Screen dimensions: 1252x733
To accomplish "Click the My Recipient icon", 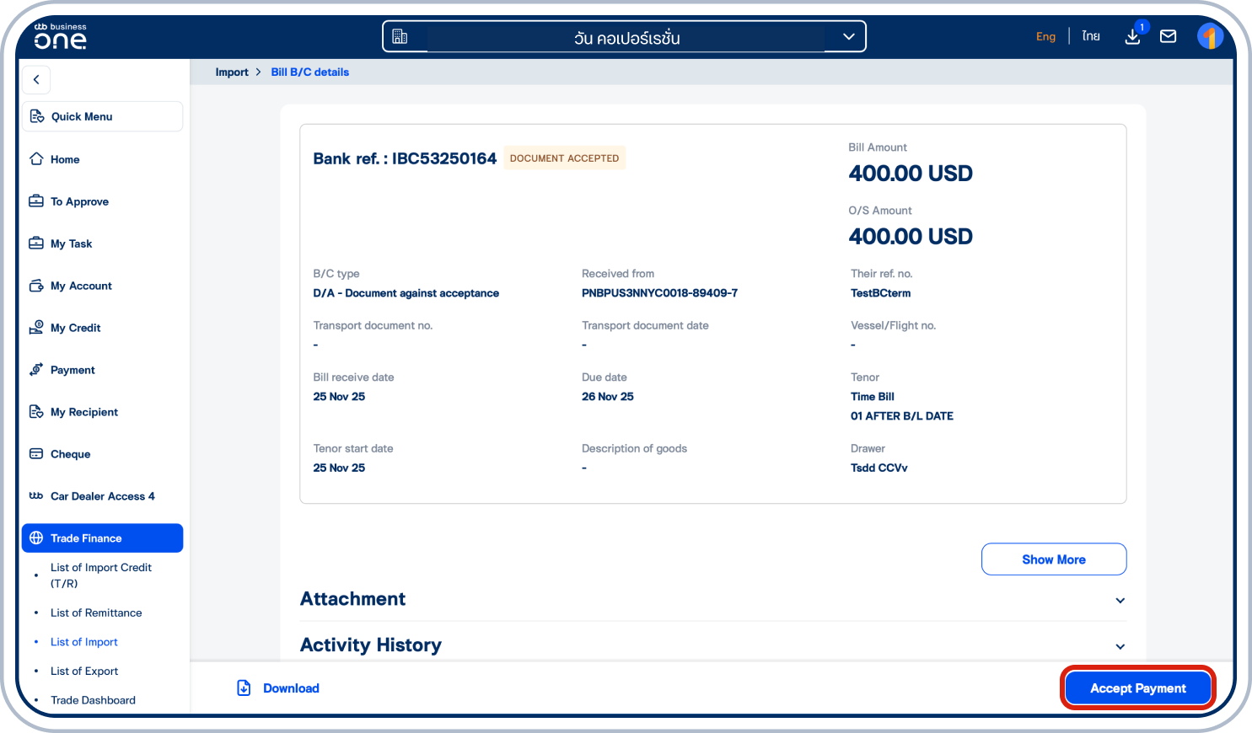I will [35, 411].
